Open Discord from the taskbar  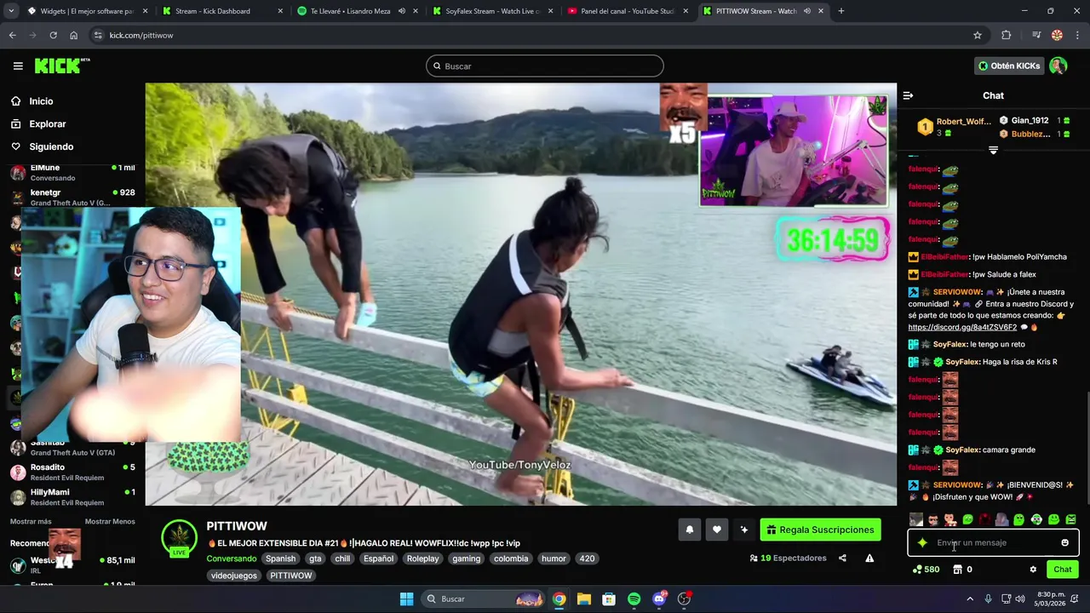pos(659,599)
